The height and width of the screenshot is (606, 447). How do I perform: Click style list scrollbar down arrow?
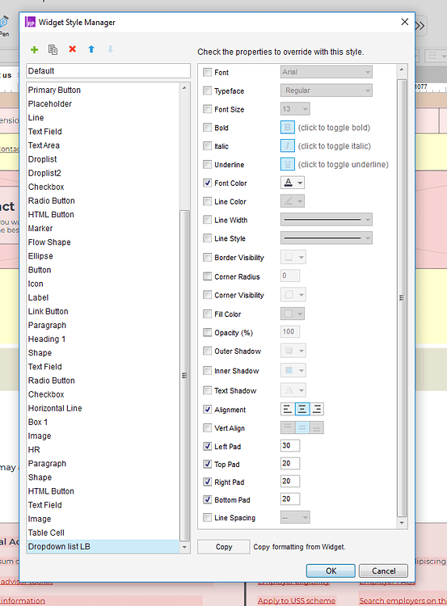coord(184,547)
